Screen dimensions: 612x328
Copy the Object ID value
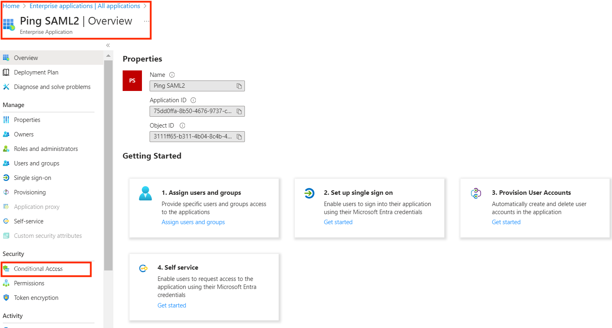pyautogui.click(x=239, y=137)
